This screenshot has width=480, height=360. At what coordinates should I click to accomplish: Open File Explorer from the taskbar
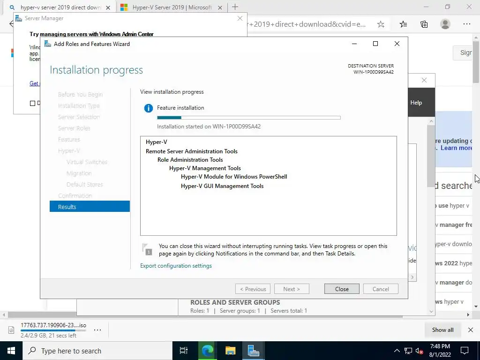(x=230, y=351)
